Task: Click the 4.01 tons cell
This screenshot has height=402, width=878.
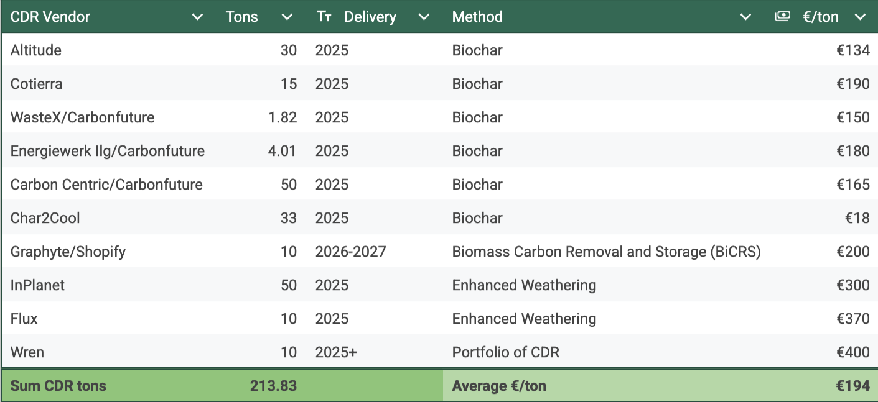Action: (x=283, y=151)
